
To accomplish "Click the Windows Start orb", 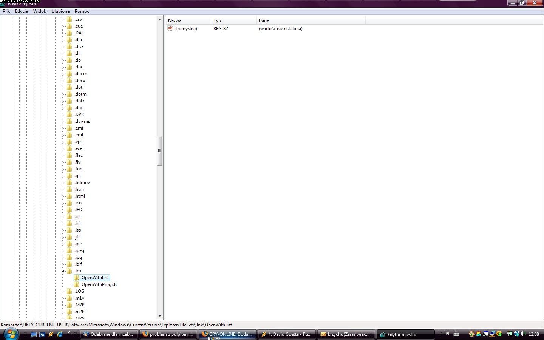I will coord(11,334).
